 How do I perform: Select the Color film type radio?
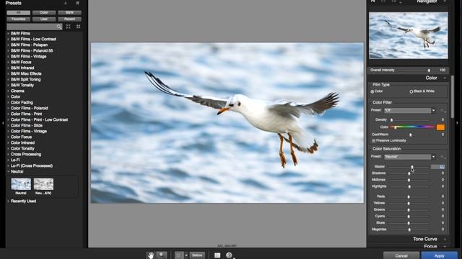[x=372, y=91]
